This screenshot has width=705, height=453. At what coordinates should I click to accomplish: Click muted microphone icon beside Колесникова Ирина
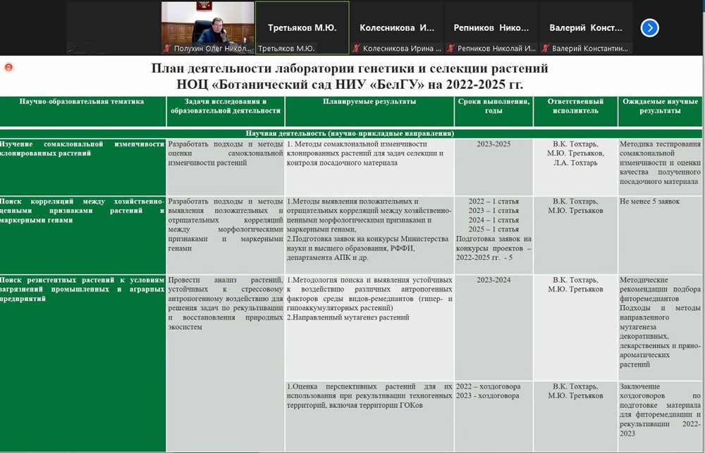[357, 49]
